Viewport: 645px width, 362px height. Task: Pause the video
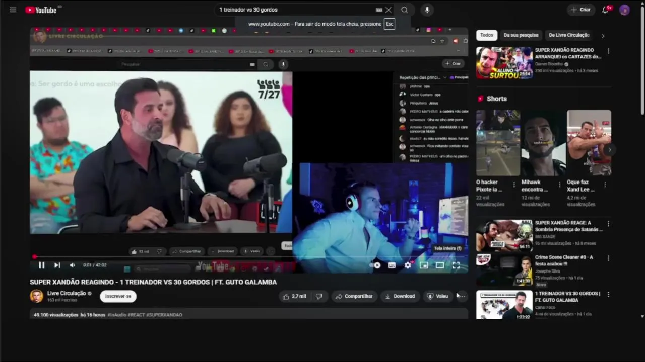(42, 265)
